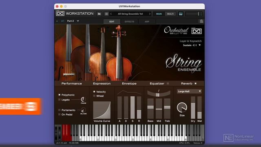
Task: Open the Large Hall reverb type dropdown
Action: (189, 91)
